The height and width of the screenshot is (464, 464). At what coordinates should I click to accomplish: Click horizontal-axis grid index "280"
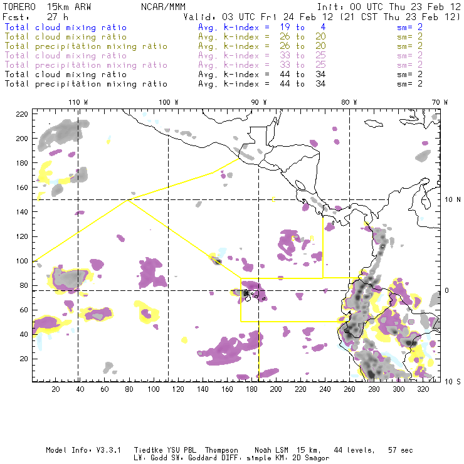pyautogui.click(x=374, y=389)
